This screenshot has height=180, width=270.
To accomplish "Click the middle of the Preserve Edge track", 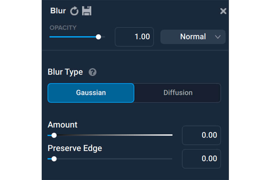I will 110,159.
